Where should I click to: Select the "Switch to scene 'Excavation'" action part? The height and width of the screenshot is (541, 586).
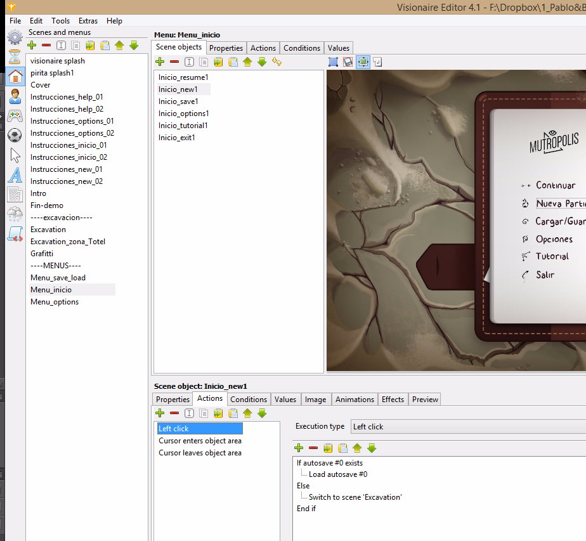coord(355,497)
